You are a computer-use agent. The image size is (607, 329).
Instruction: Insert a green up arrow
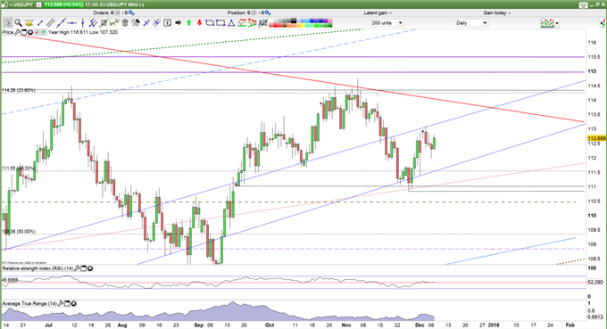tap(189, 23)
